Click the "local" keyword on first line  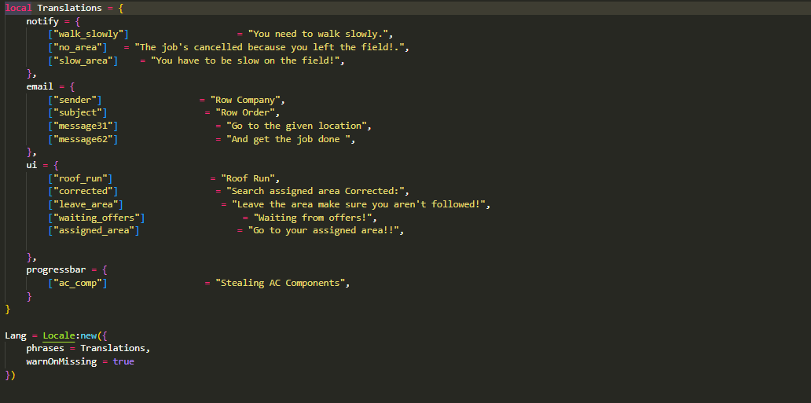click(18, 8)
